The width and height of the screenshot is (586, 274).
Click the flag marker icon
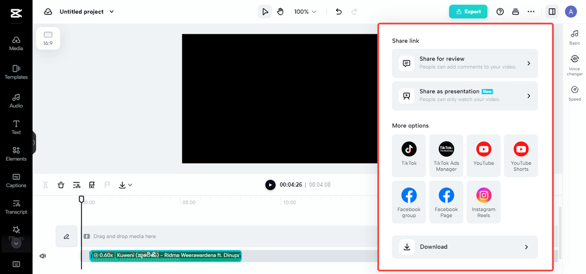[108, 185]
